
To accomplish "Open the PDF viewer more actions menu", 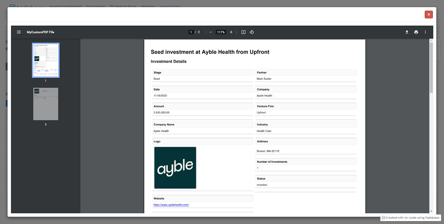I will pyautogui.click(x=425, y=32).
